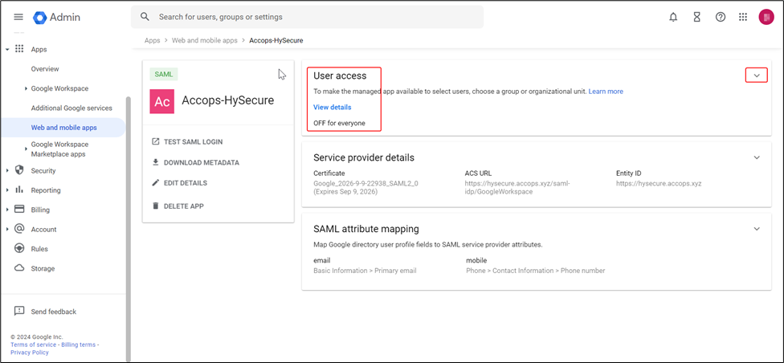Open the tasks hourglass icon
Screen dimensions: 784x363
point(697,17)
